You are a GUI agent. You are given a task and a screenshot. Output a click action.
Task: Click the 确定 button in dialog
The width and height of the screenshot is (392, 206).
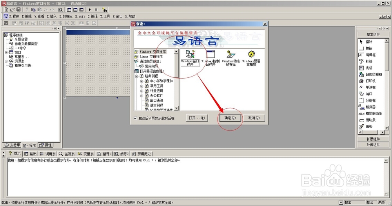click(x=230, y=118)
